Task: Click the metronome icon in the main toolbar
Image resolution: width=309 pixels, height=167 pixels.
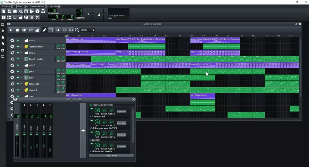Action: (43, 11)
